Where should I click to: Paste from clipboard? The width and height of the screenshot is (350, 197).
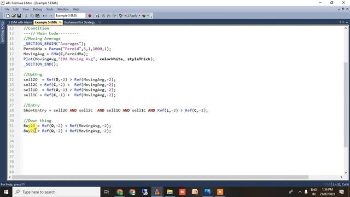tap(38, 16)
